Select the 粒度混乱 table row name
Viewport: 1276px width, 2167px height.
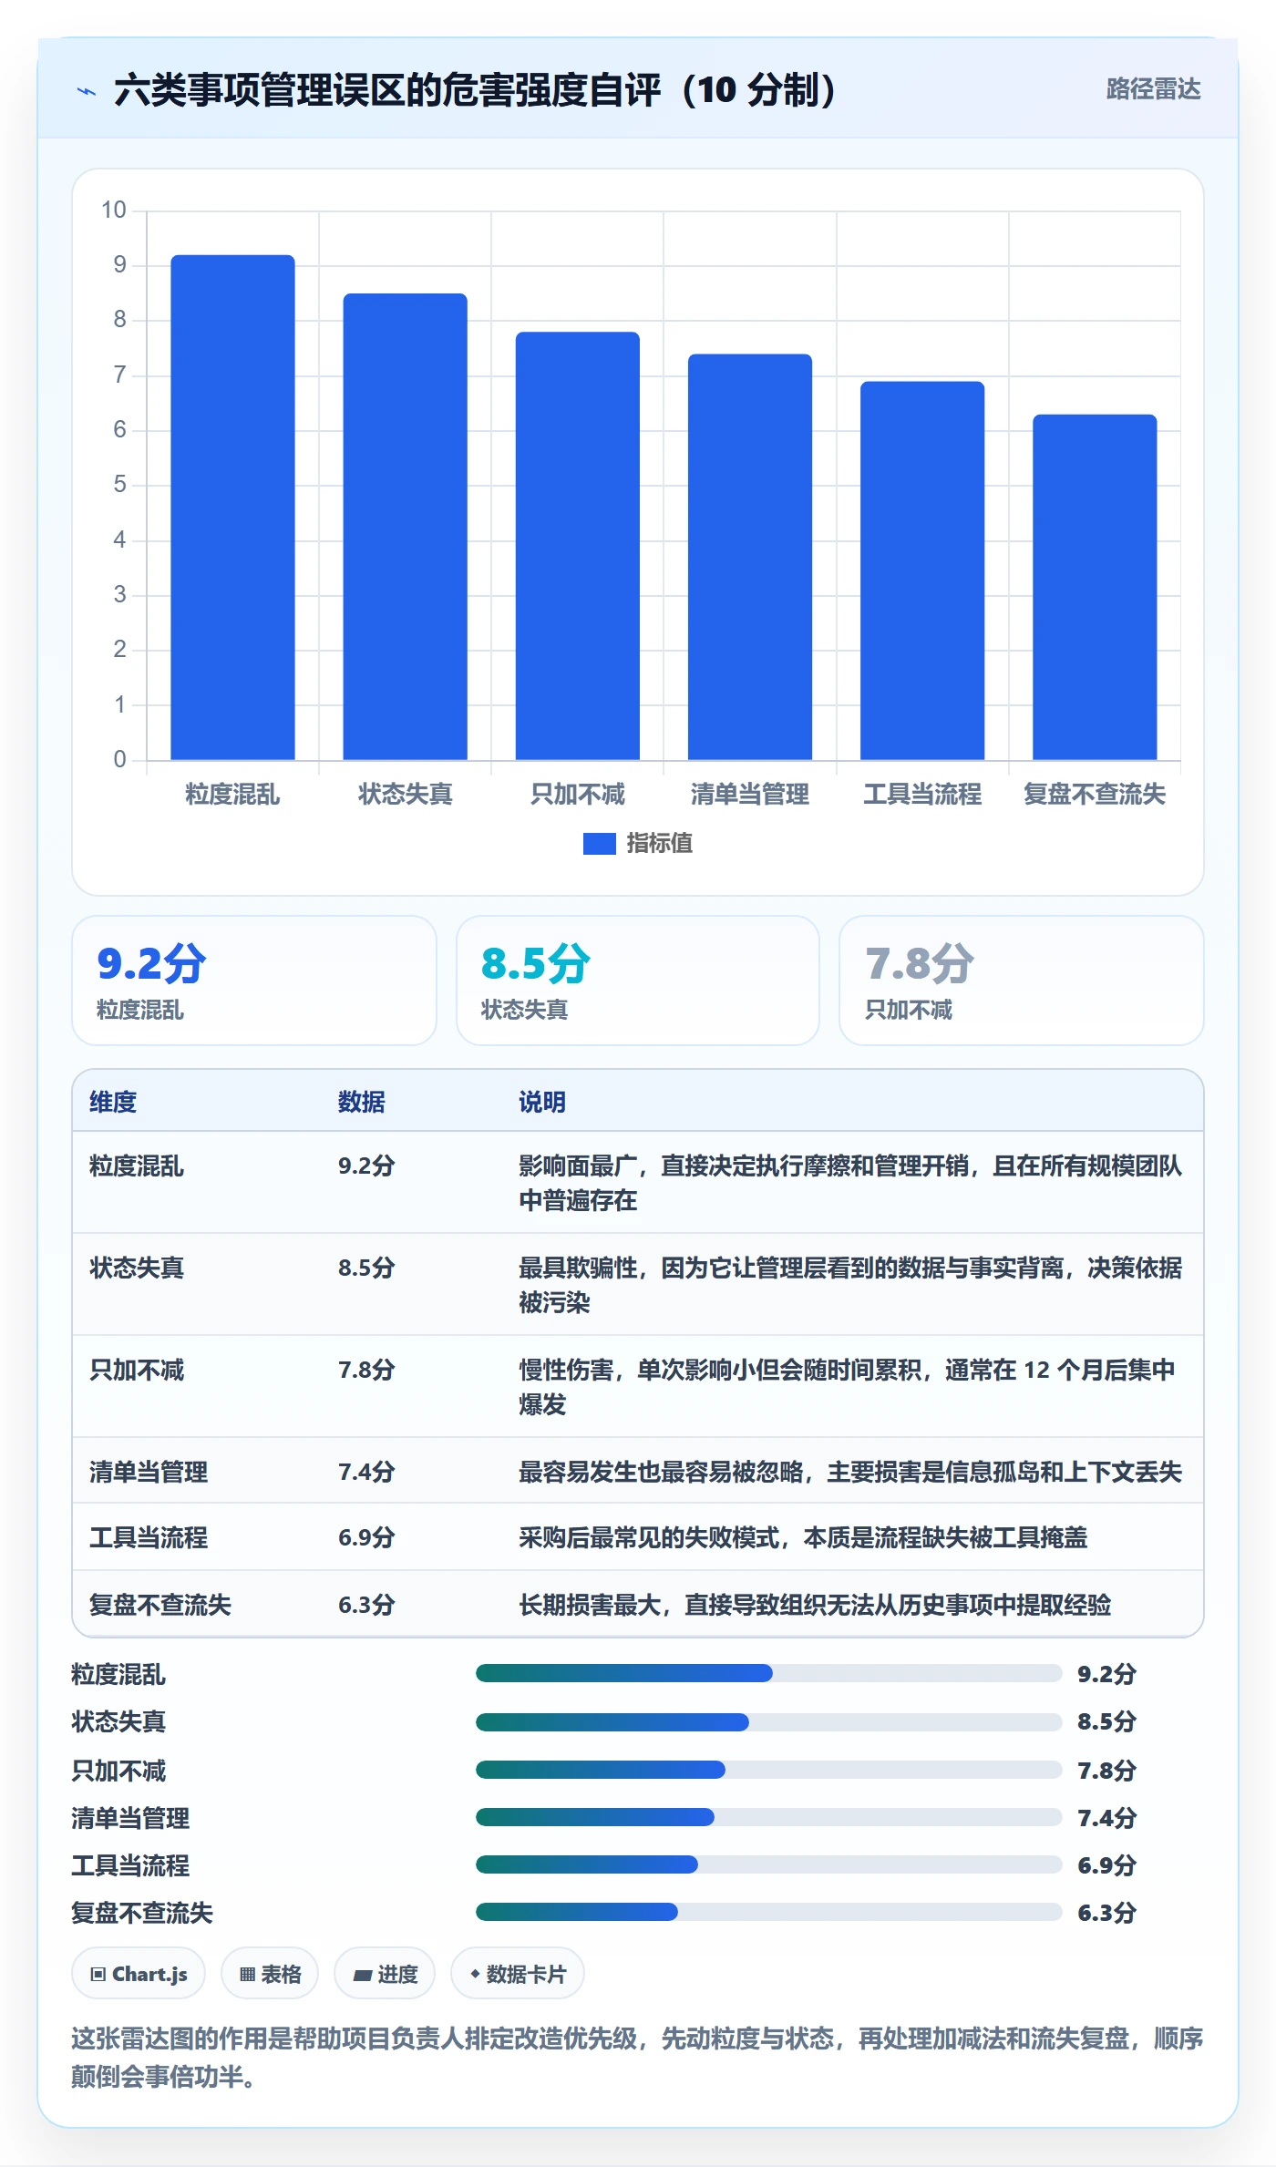point(137,1166)
